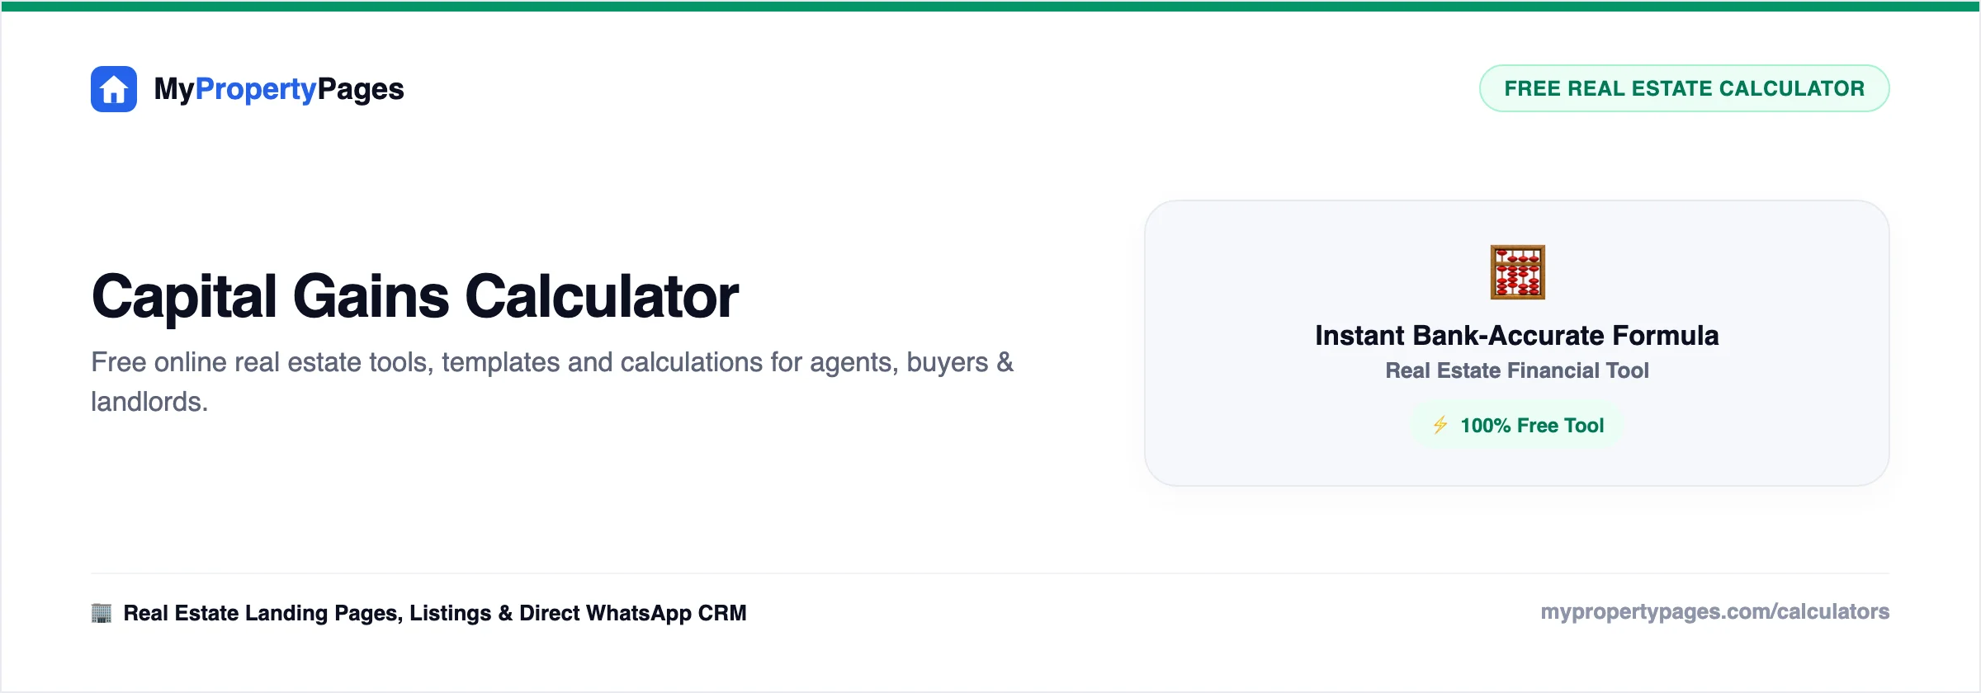This screenshot has width=1981, height=693.
Task: Click the lightning bolt icon
Action: (1440, 425)
